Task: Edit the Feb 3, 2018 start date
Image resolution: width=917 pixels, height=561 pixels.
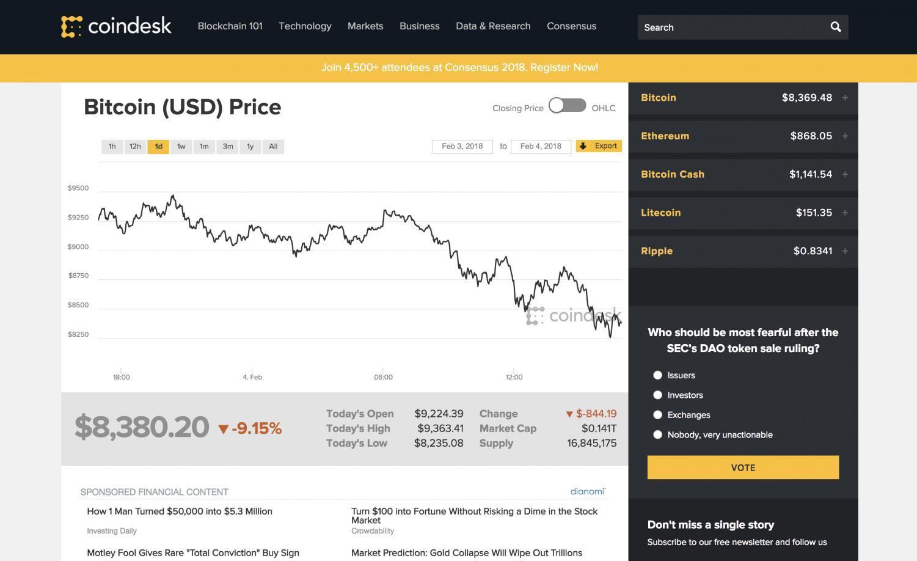Action: pyautogui.click(x=462, y=147)
